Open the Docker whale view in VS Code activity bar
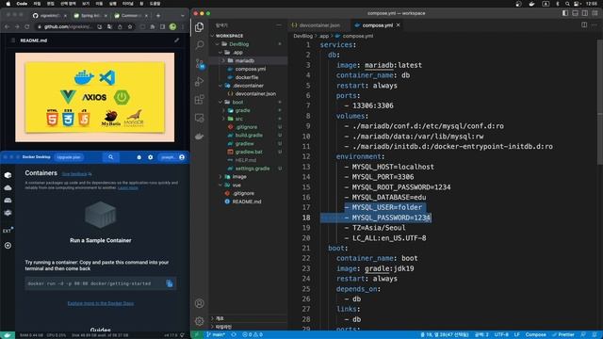Viewport: 603px width, 339px height. pyautogui.click(x=199, y=136)
